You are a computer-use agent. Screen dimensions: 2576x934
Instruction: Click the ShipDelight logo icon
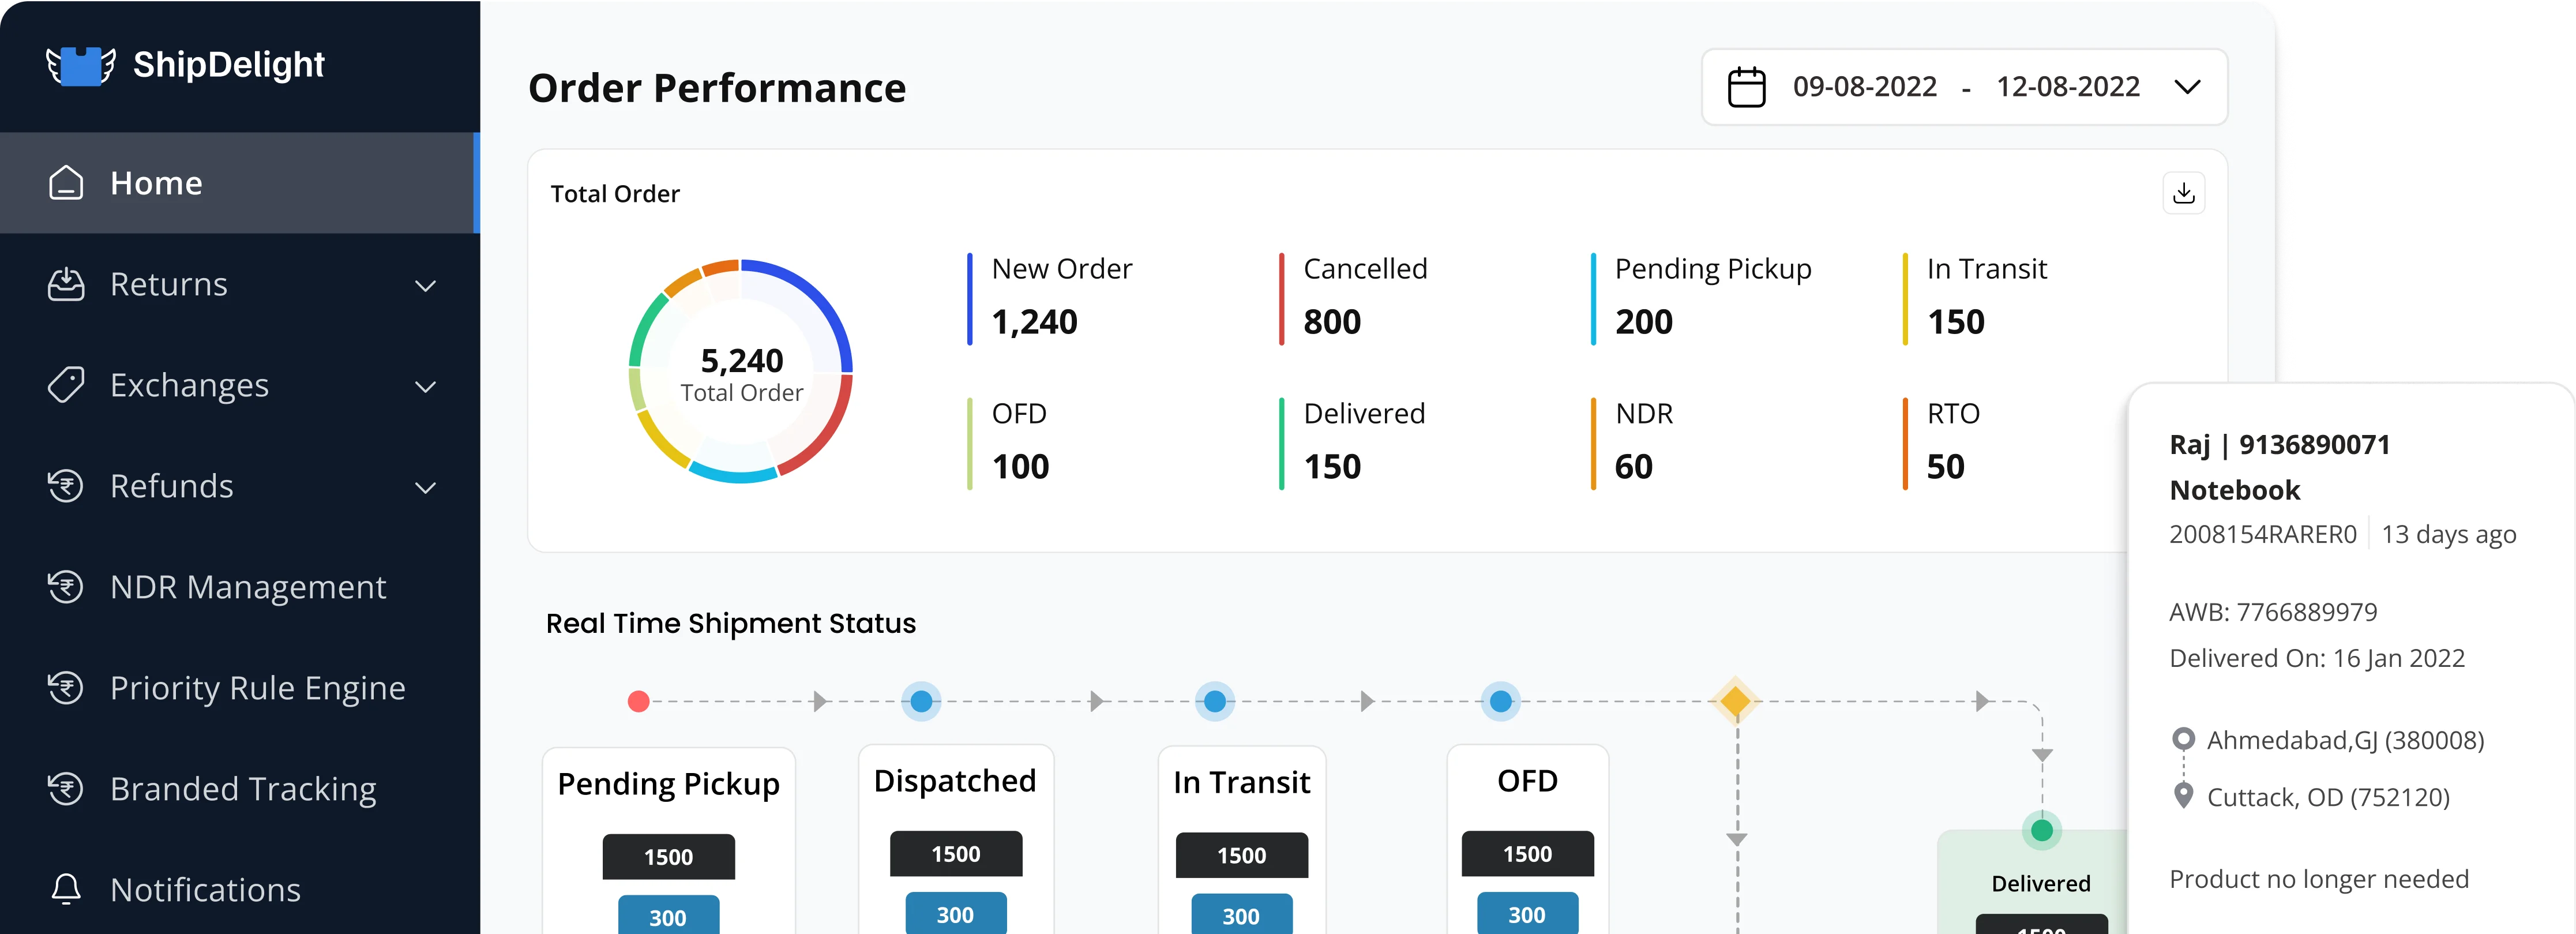click(x=81, y=66)
